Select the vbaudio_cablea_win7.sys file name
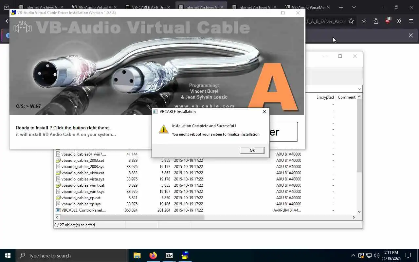 pyautogui.click(x=83, y=192)
